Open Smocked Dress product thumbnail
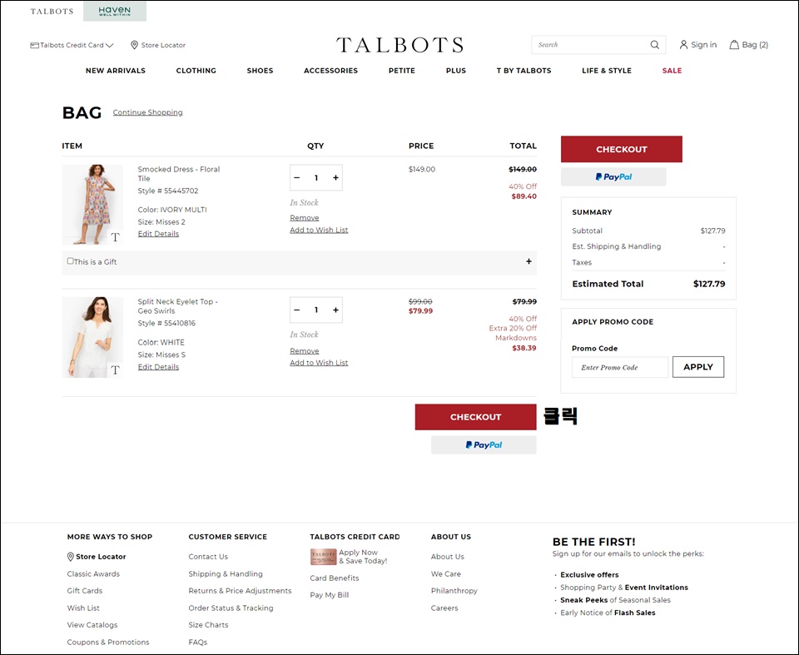The image size is (799, 655). [x=92, y=205]
